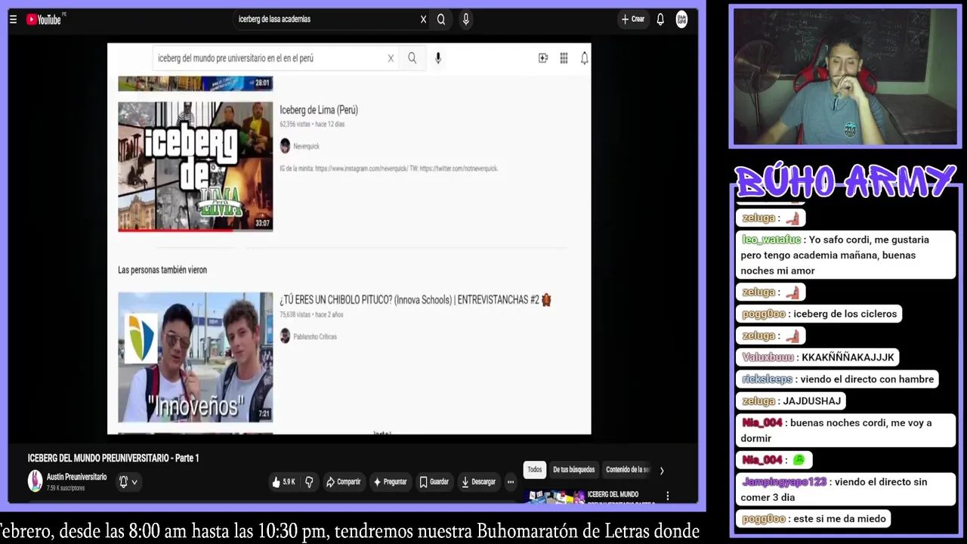Click the magnifier search button in the top bar

point(441,20)
